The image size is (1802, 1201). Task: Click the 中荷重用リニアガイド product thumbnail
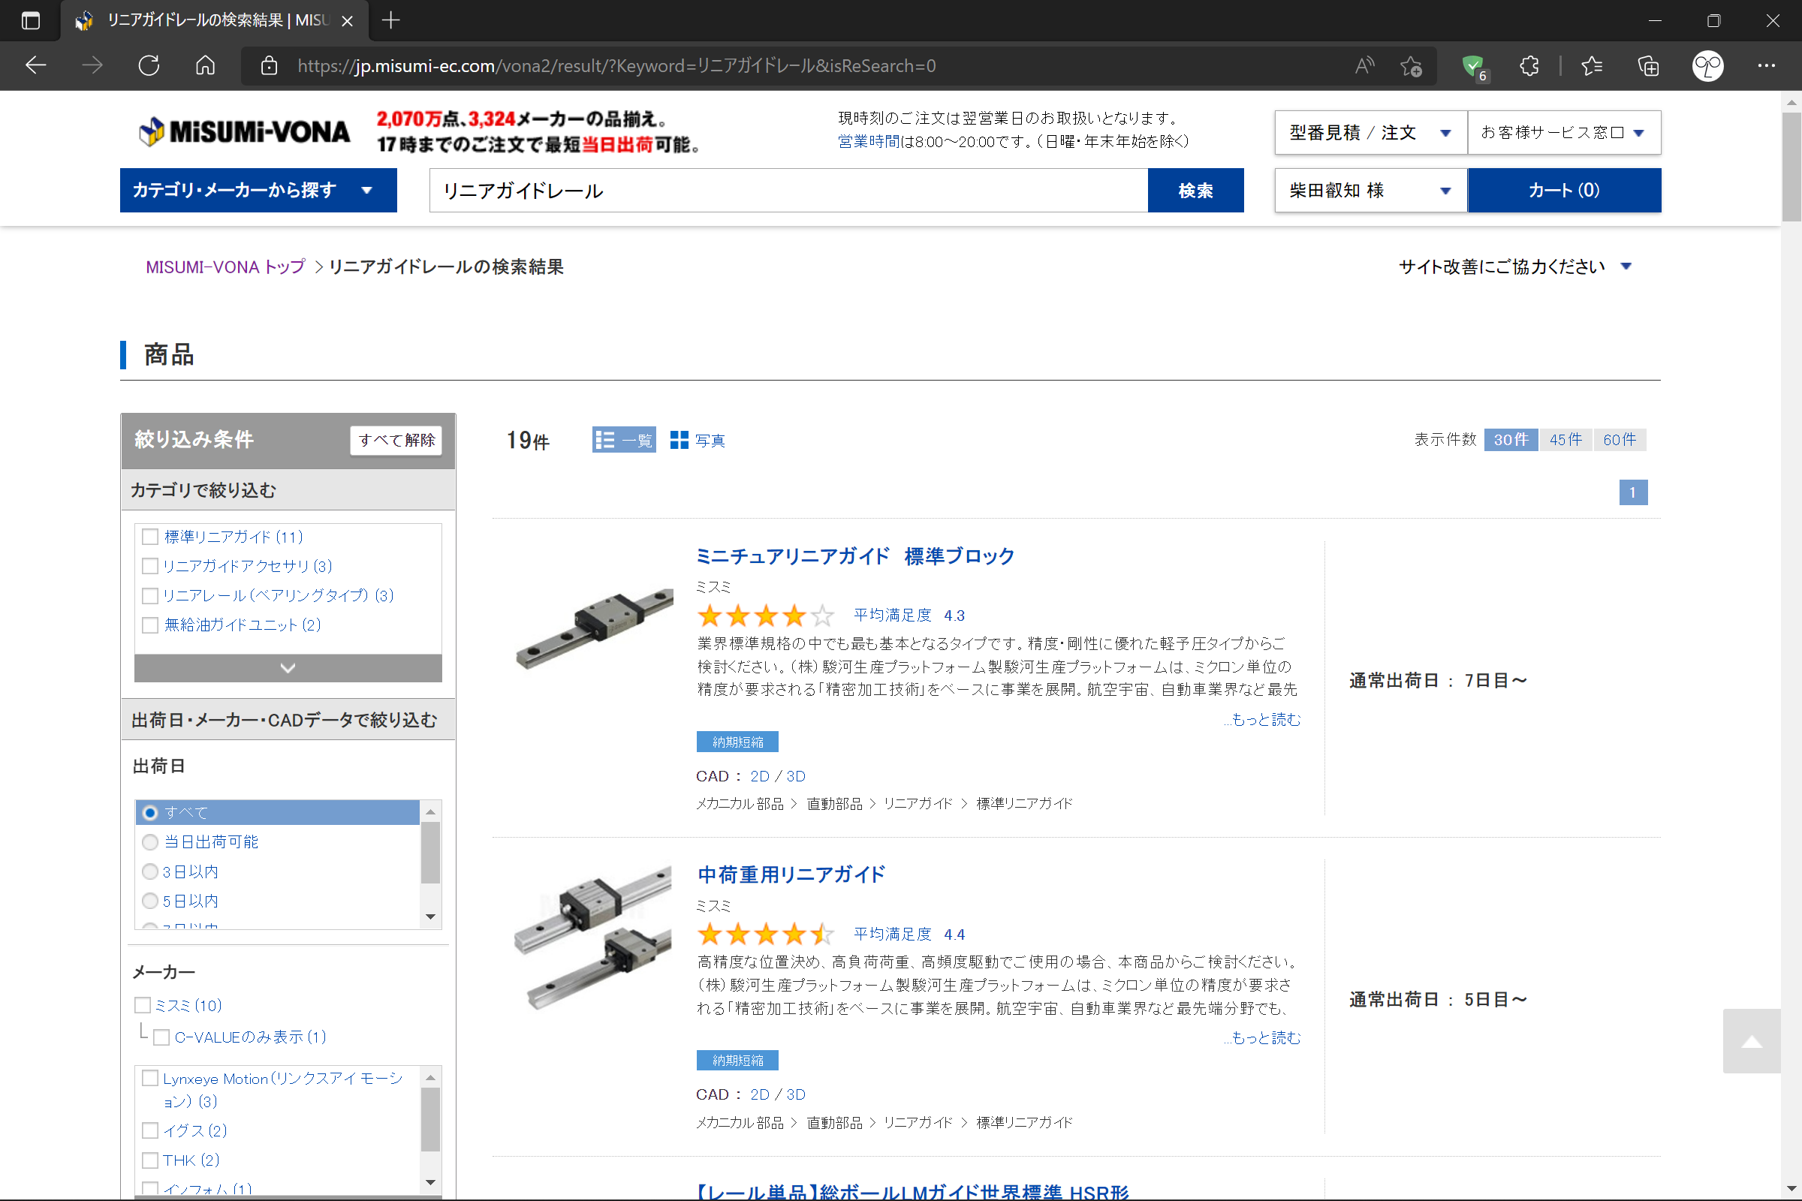pos(592,938)
